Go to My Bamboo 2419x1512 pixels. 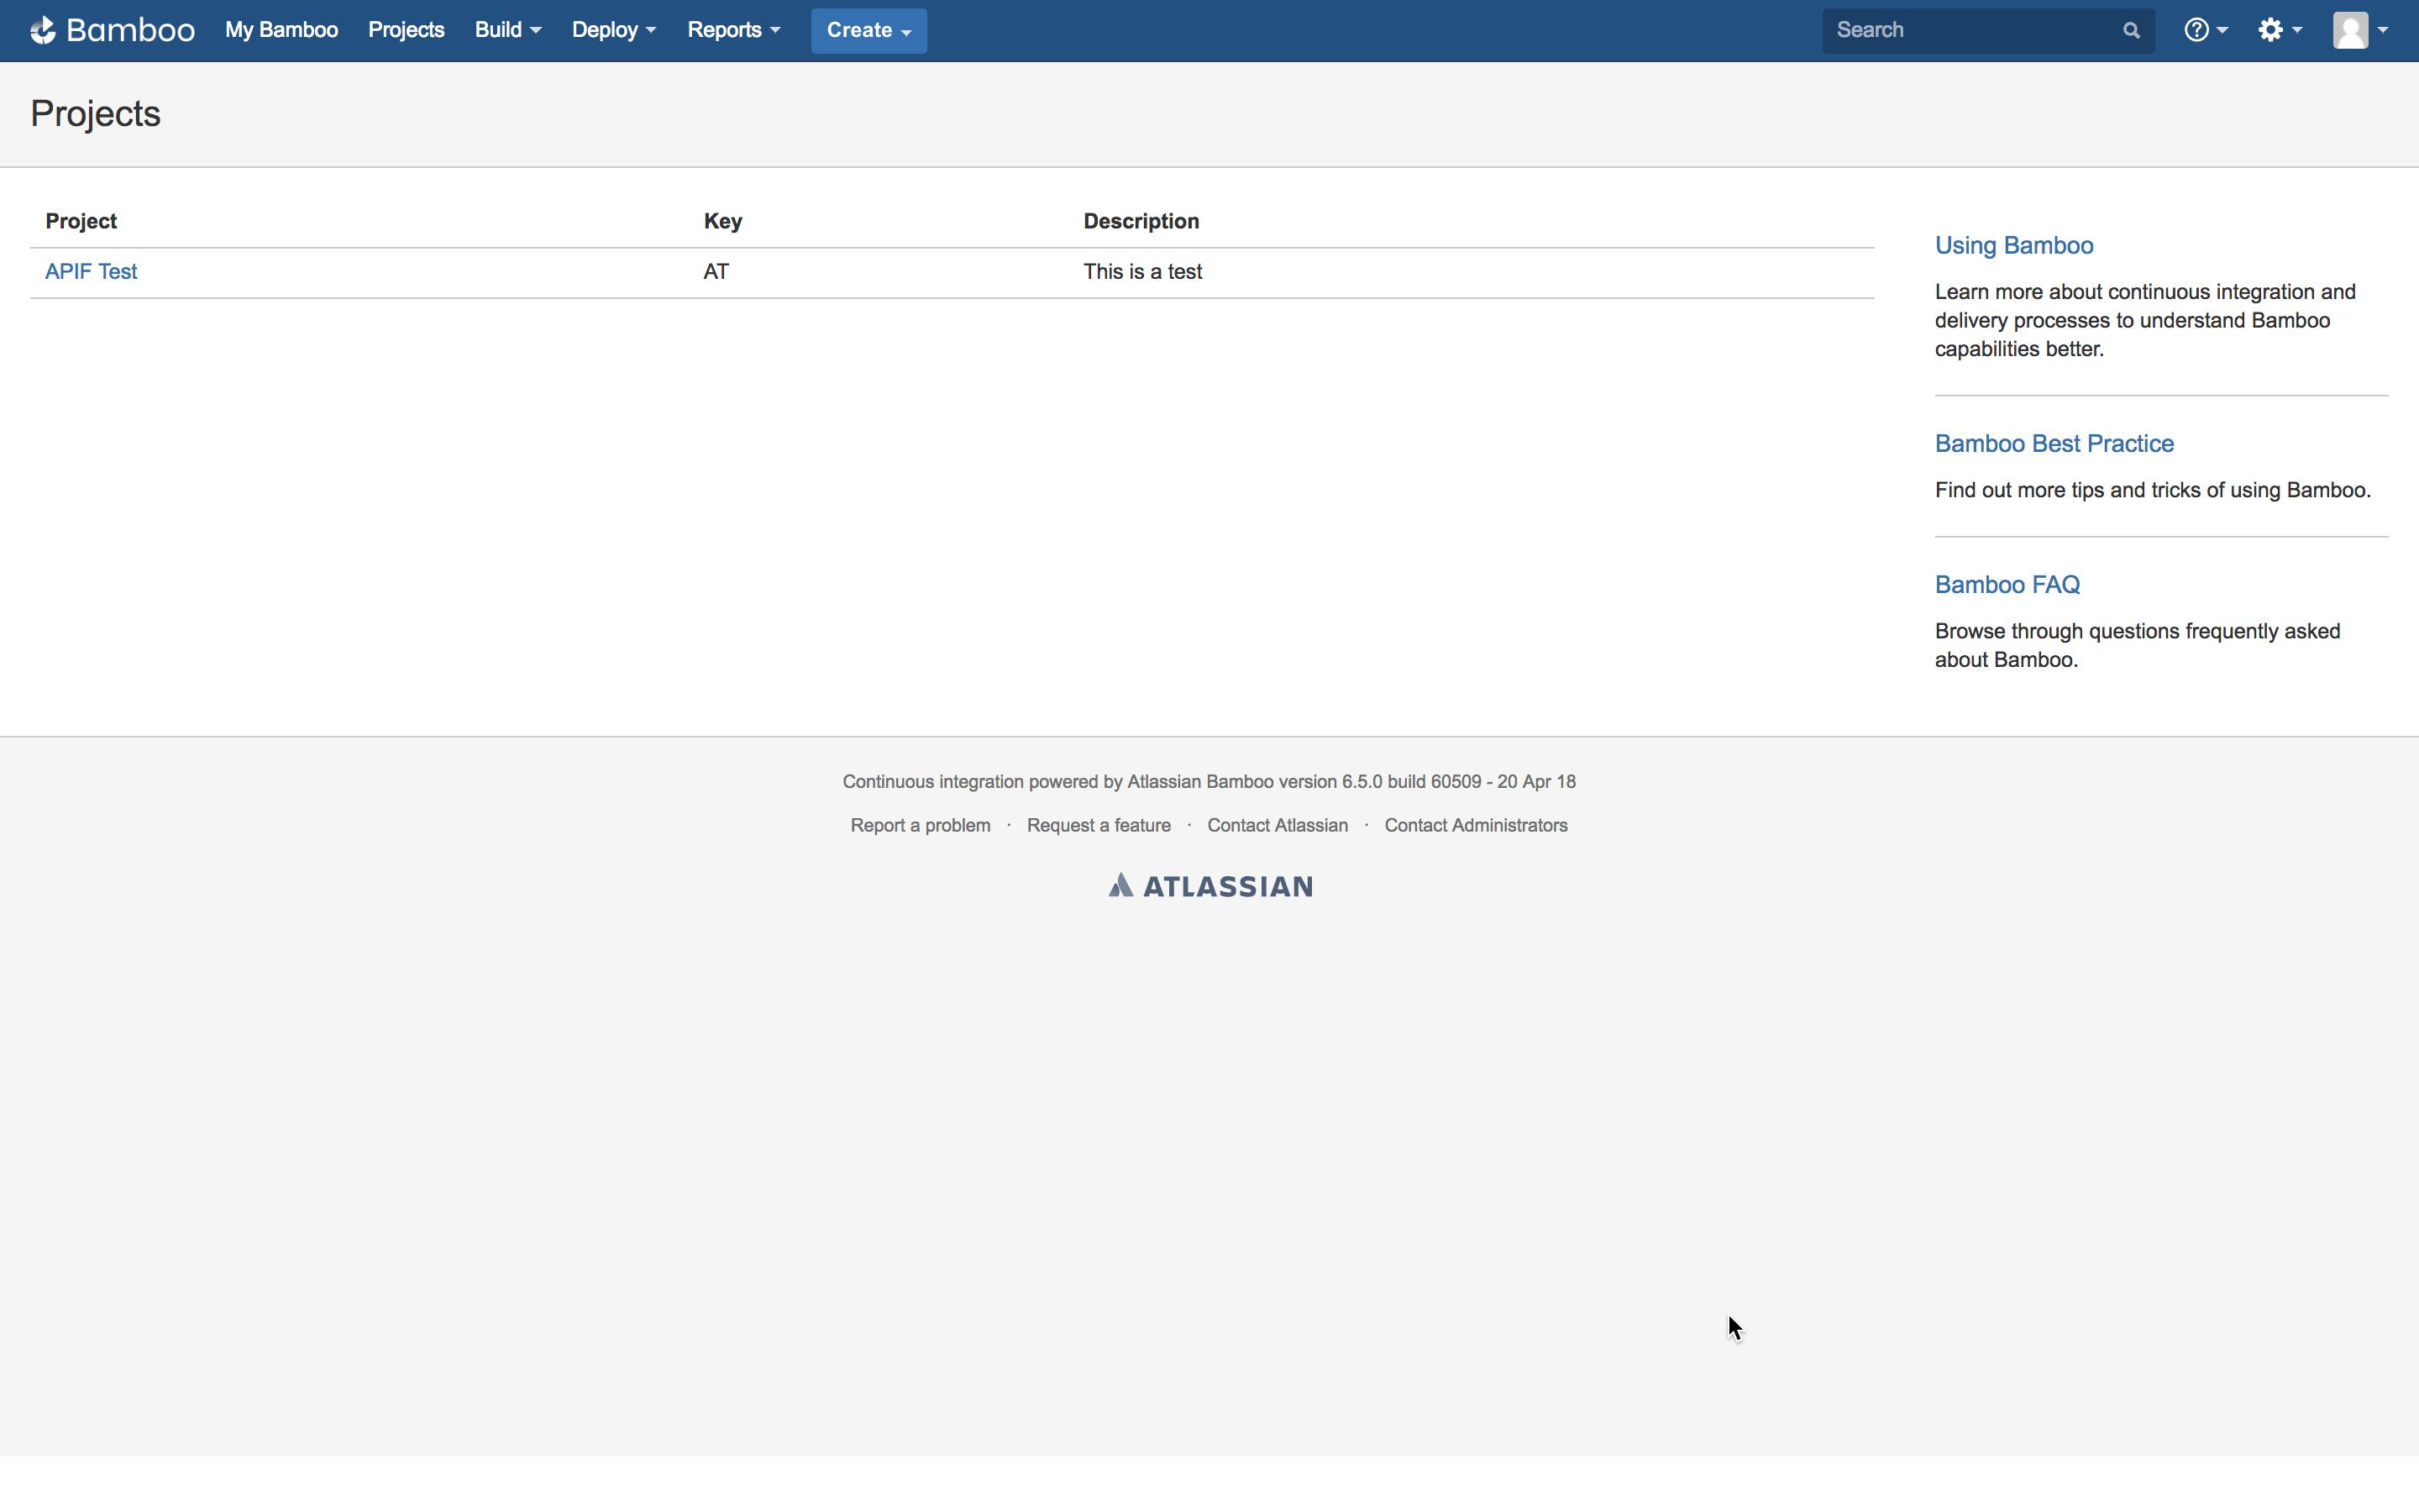pos(281,30)
